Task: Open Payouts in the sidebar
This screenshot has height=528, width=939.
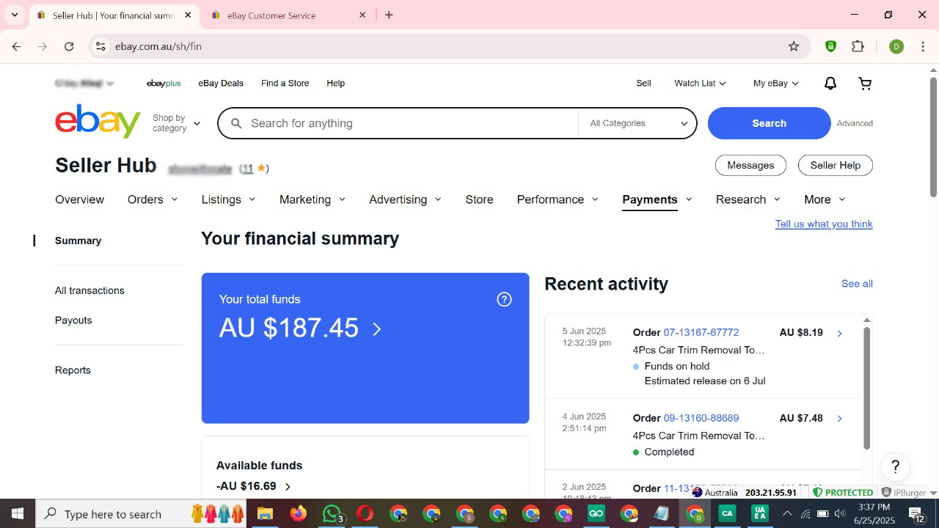Action: point(73,320)
